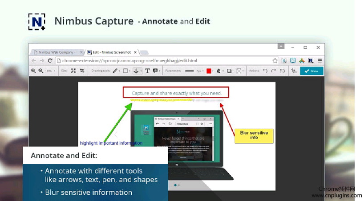Reload the current page
This screenshot has height=201, width=364.
tap(50, 61)
